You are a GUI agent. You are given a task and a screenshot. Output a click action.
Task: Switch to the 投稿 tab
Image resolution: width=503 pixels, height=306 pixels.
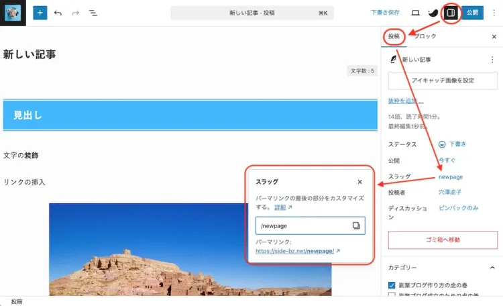click(394, 36)
